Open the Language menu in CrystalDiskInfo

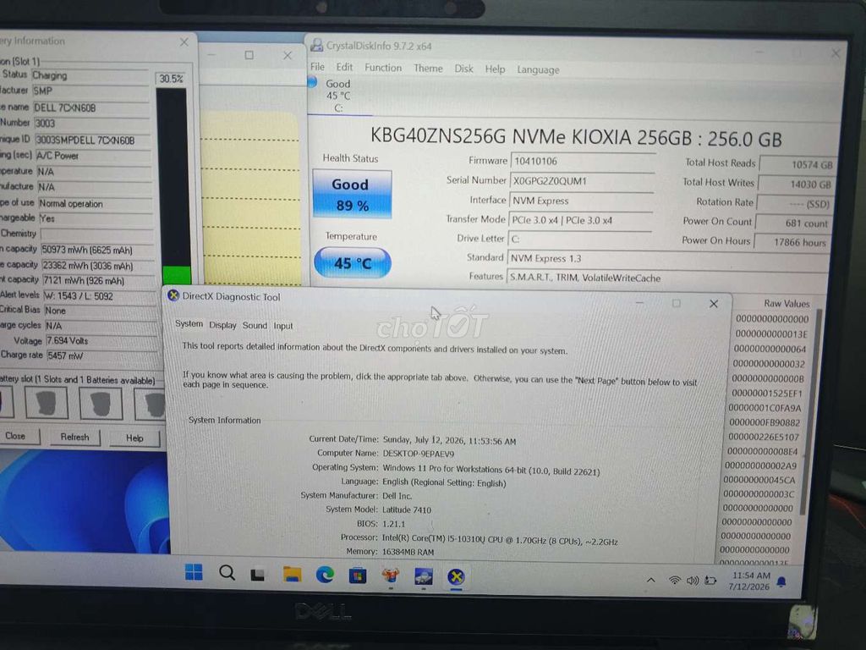538,69
